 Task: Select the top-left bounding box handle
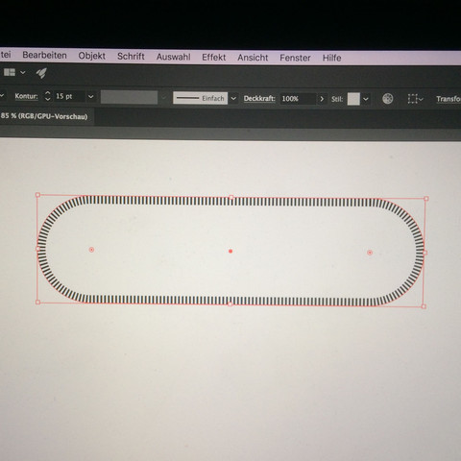click(37, 195)
